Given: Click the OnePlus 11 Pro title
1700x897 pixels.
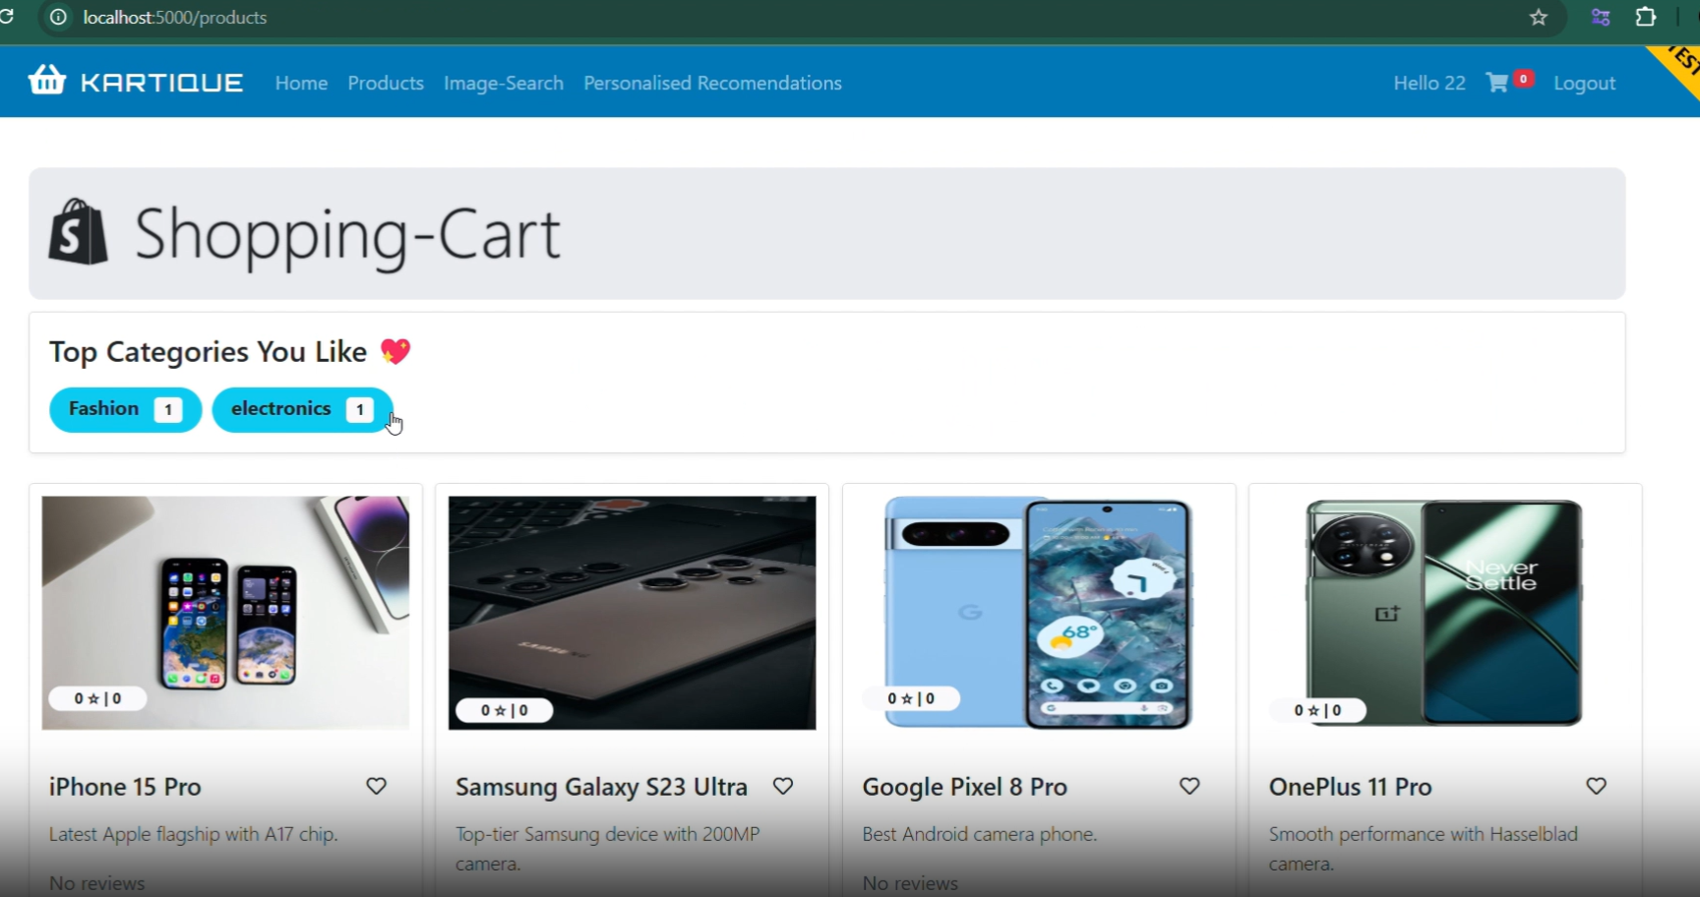Looking at the screenshot, I should (x=1351, y=787).
